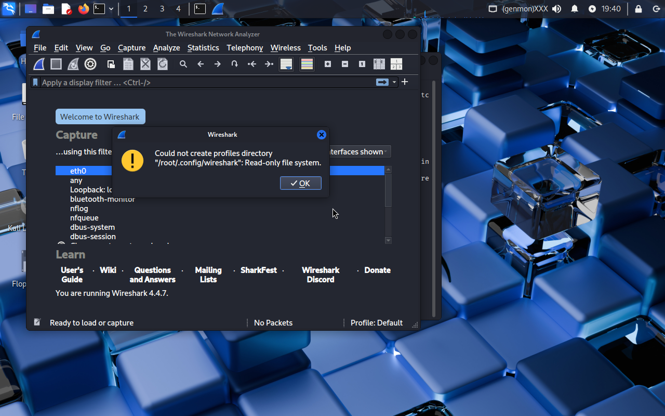Open the Tools menu
The height and width of the screenshot is (416, 665).
pyautogui.click(x=317, y=47)
